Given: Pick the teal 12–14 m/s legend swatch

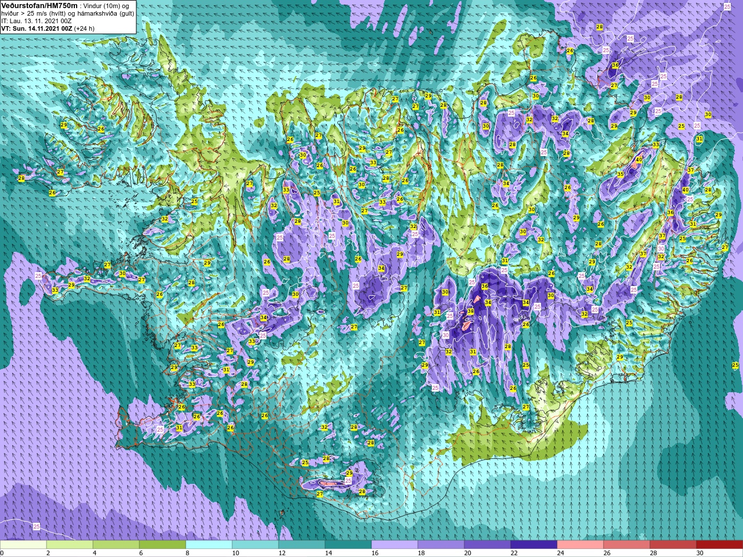Looking at the screenshot, I should [x=302, y=545].
